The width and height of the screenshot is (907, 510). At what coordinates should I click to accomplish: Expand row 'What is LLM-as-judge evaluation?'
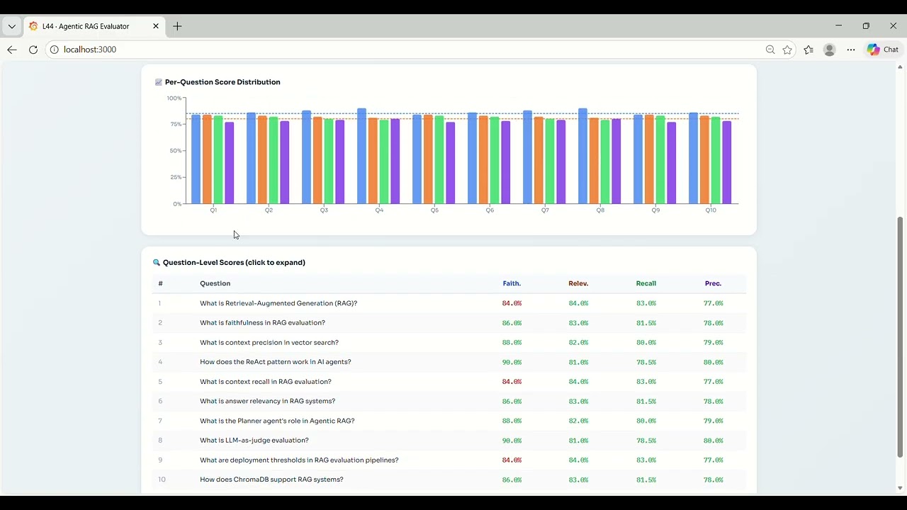click(449, 441)
